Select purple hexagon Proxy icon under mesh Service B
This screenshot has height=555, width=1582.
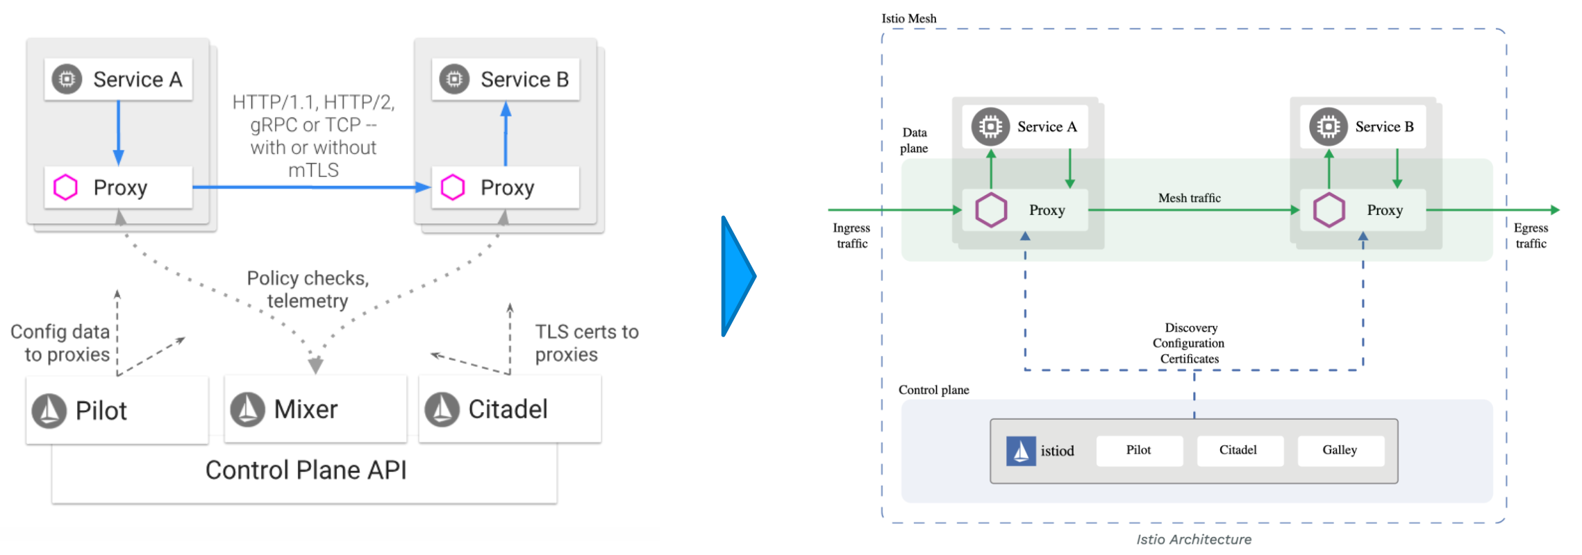[x=1329, y=210]
